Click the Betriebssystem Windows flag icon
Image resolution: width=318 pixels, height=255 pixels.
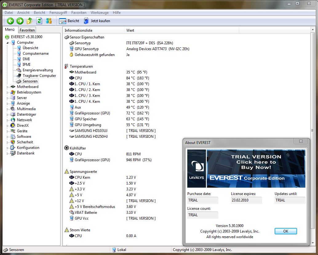click(x=13, y=92)
